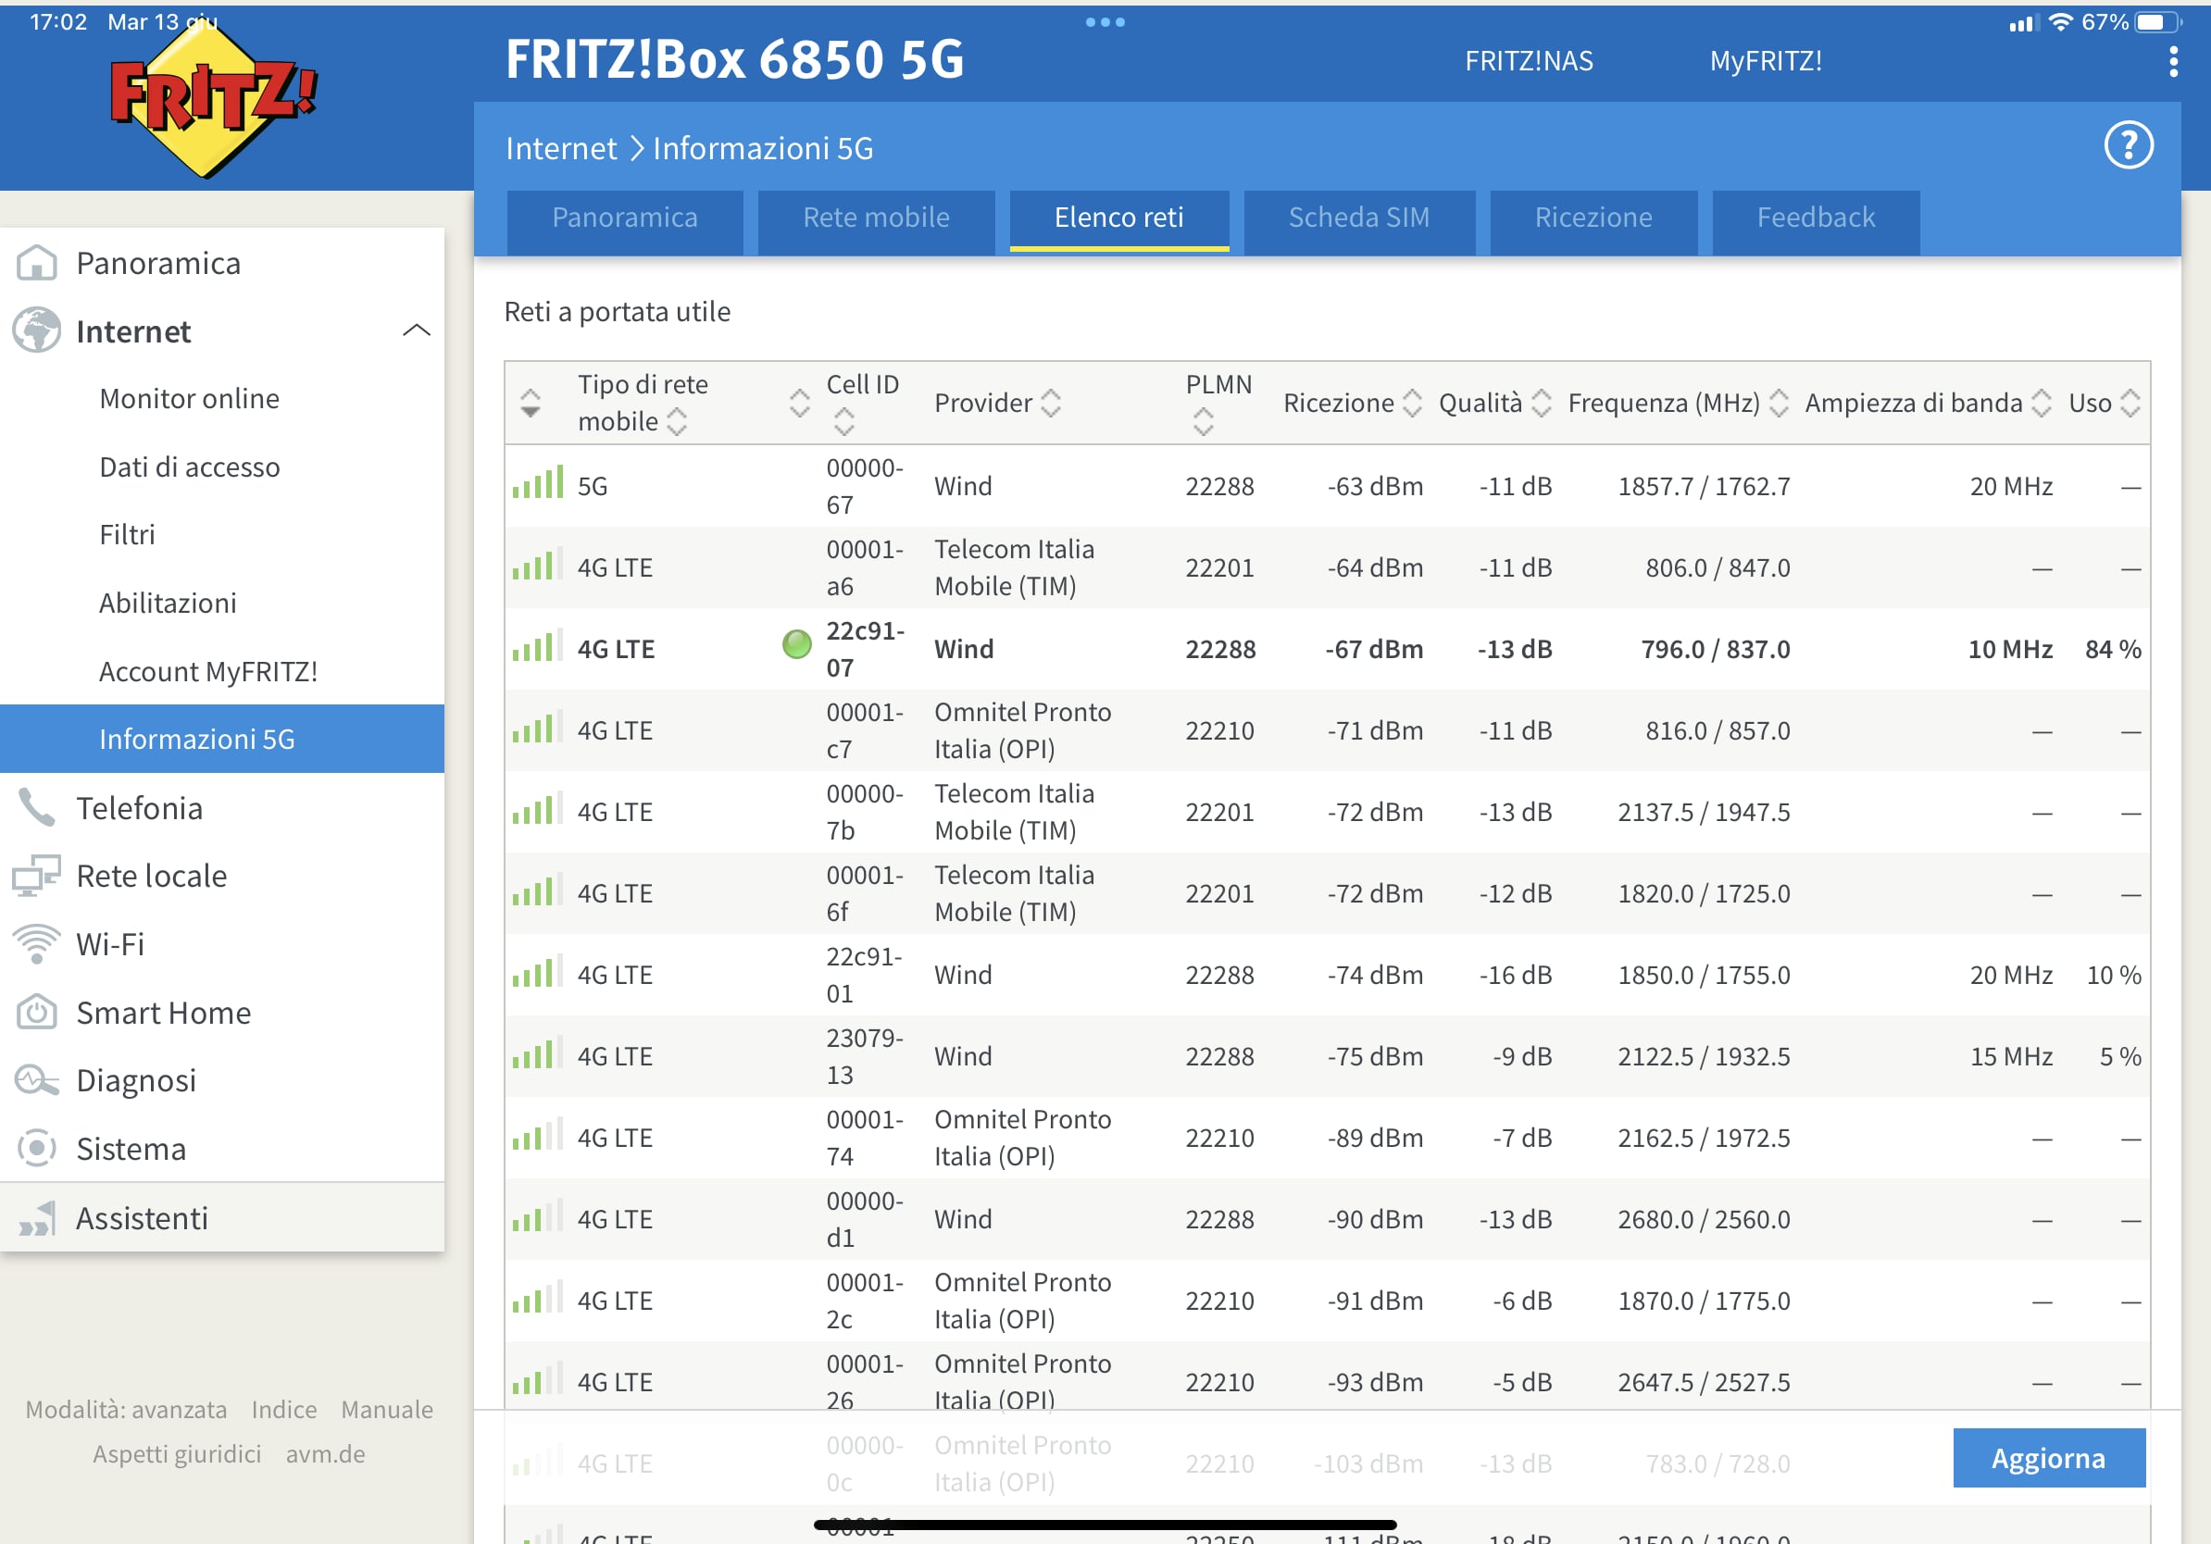This screenshot has height=1544, width=2211.
Task: Click signal bars of Telecom Italia 00001-a6 row
Action: coord(537,564)
